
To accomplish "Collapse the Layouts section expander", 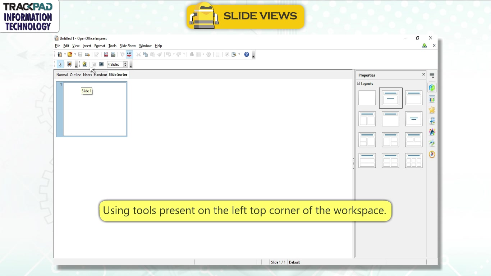I will pos(358,83).
